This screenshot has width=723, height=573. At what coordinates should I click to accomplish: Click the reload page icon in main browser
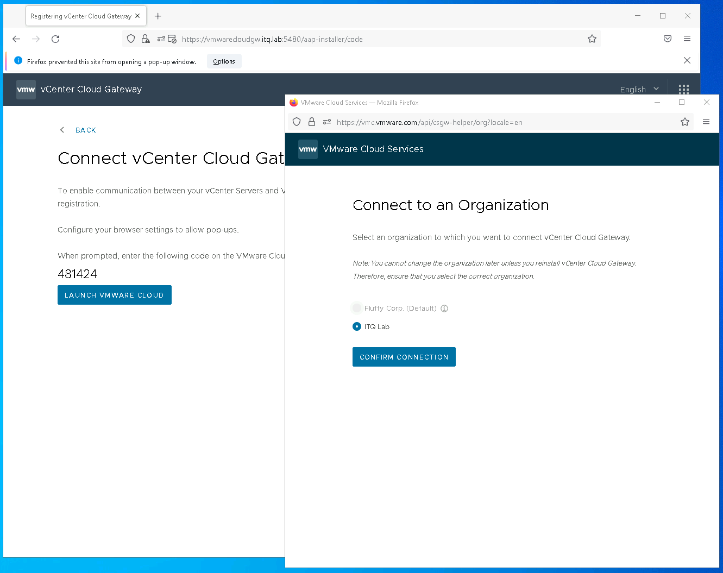(55, 39)
